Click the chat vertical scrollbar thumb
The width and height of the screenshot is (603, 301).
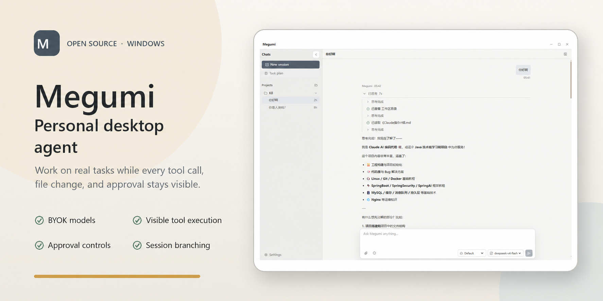pyautogui.click(x=571, y=80)
